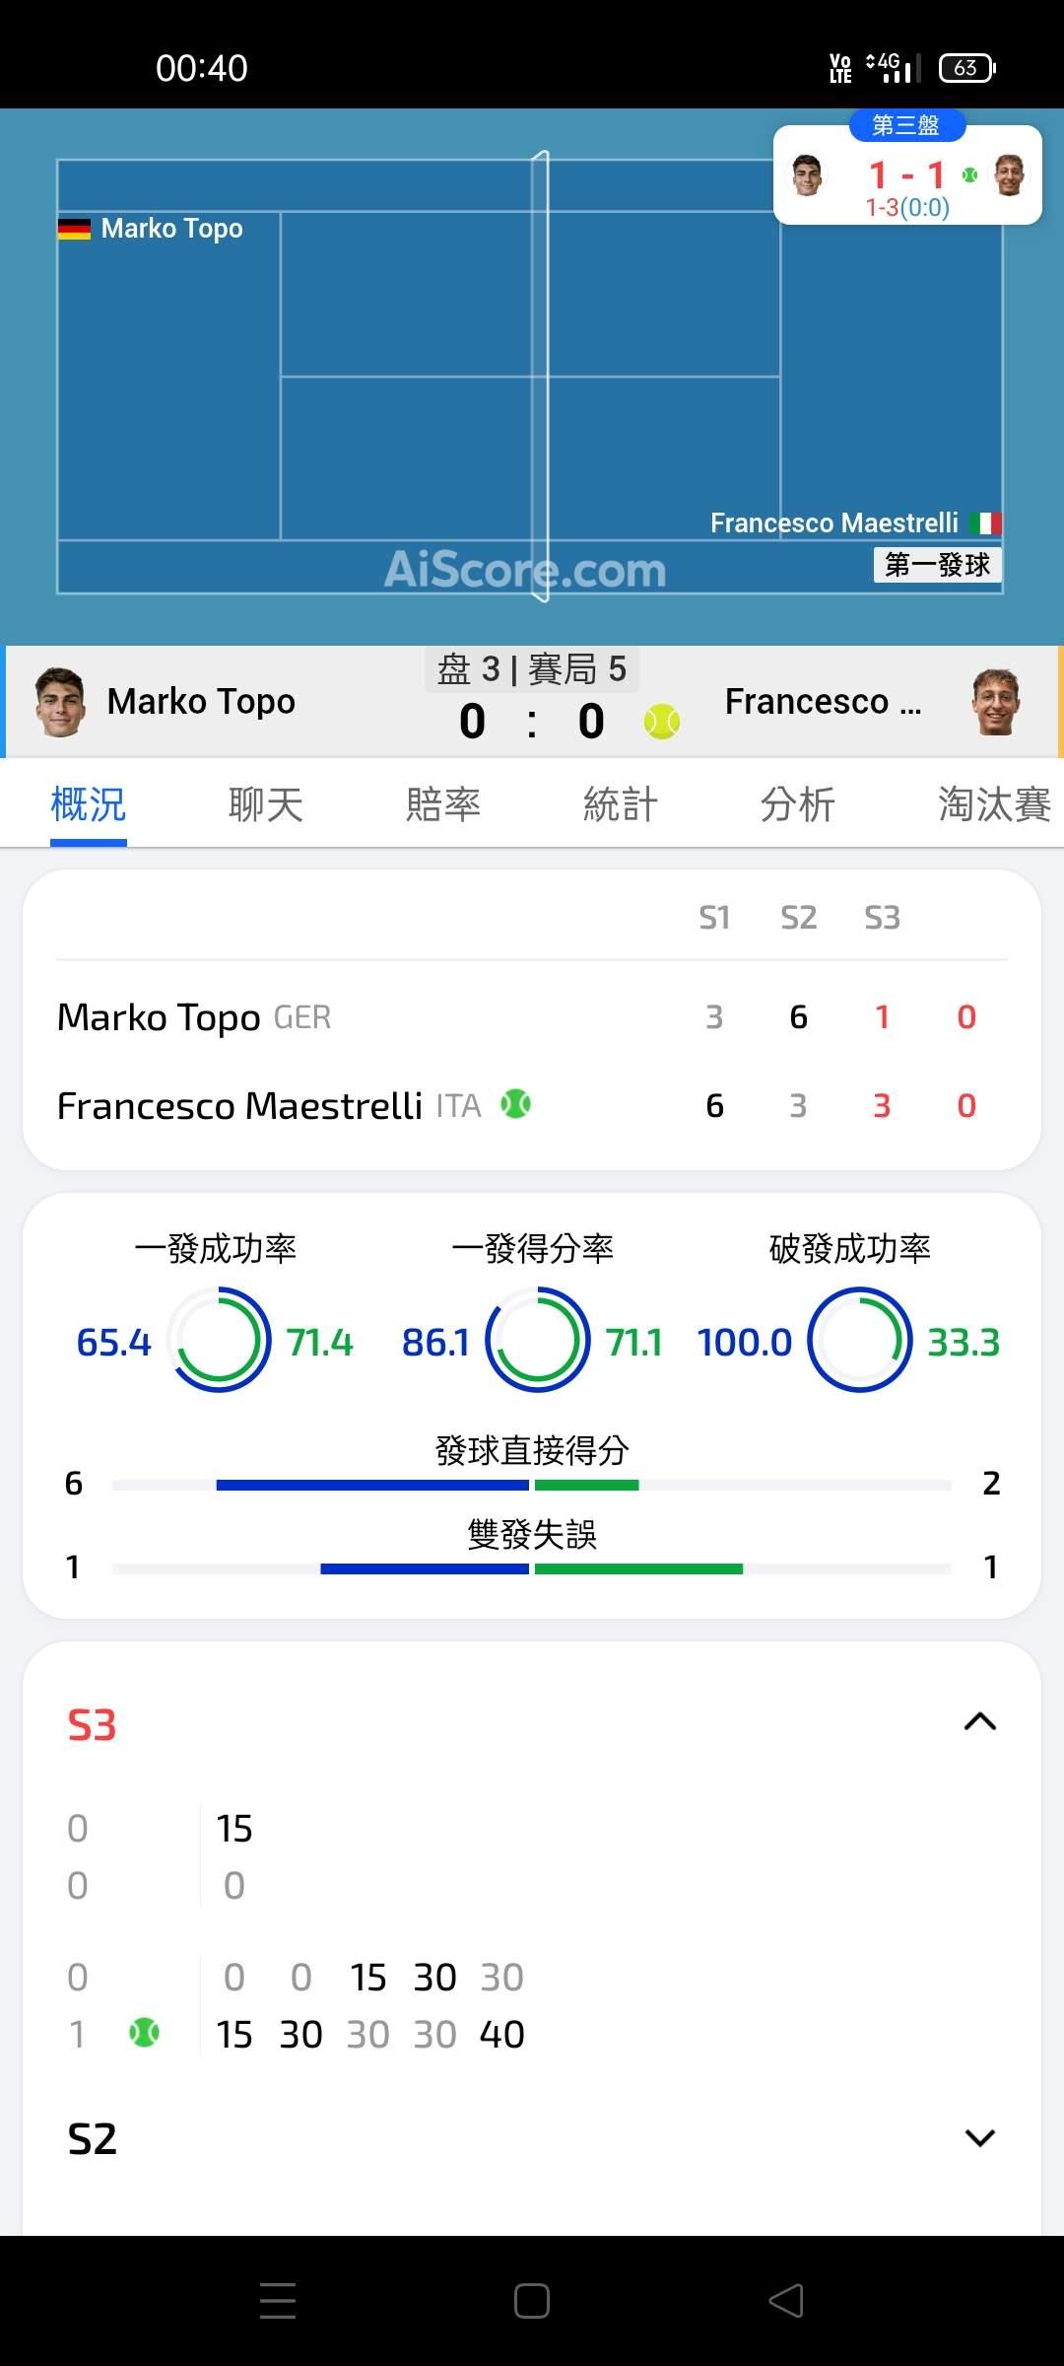1064x2366 pixels.
Task: Tap the 一發成功率 circular gauge
Action: coord(218,1340)
